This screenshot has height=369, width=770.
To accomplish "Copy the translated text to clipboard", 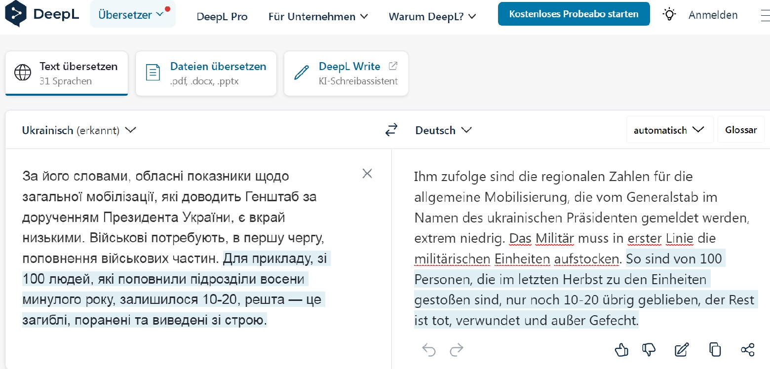I will pos(715,349).
